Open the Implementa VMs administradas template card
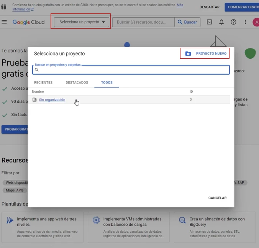 point(129,227)
